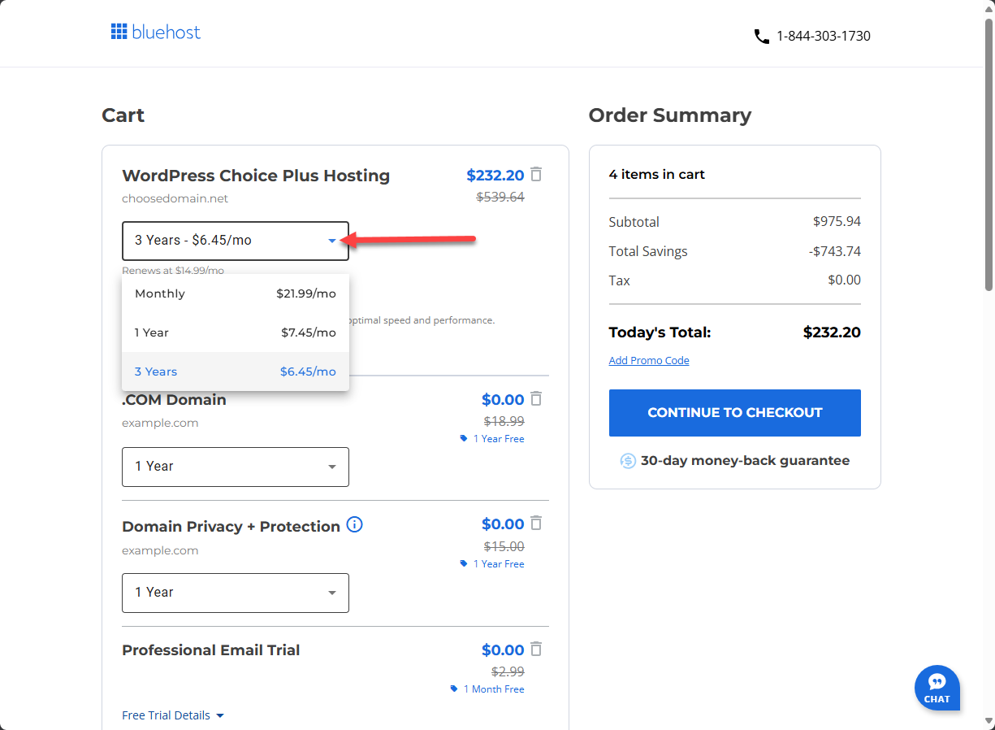Click the money-back guarantee coin icon
Image resolution: width=995 pixels, height=730 pixels.
coord(627,460)
